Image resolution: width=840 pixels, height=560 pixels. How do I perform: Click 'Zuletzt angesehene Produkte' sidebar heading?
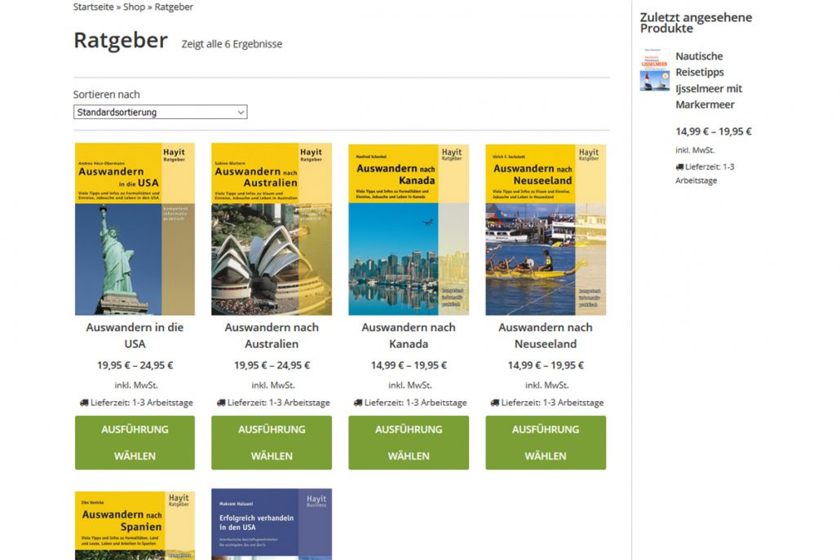point(696,23)
